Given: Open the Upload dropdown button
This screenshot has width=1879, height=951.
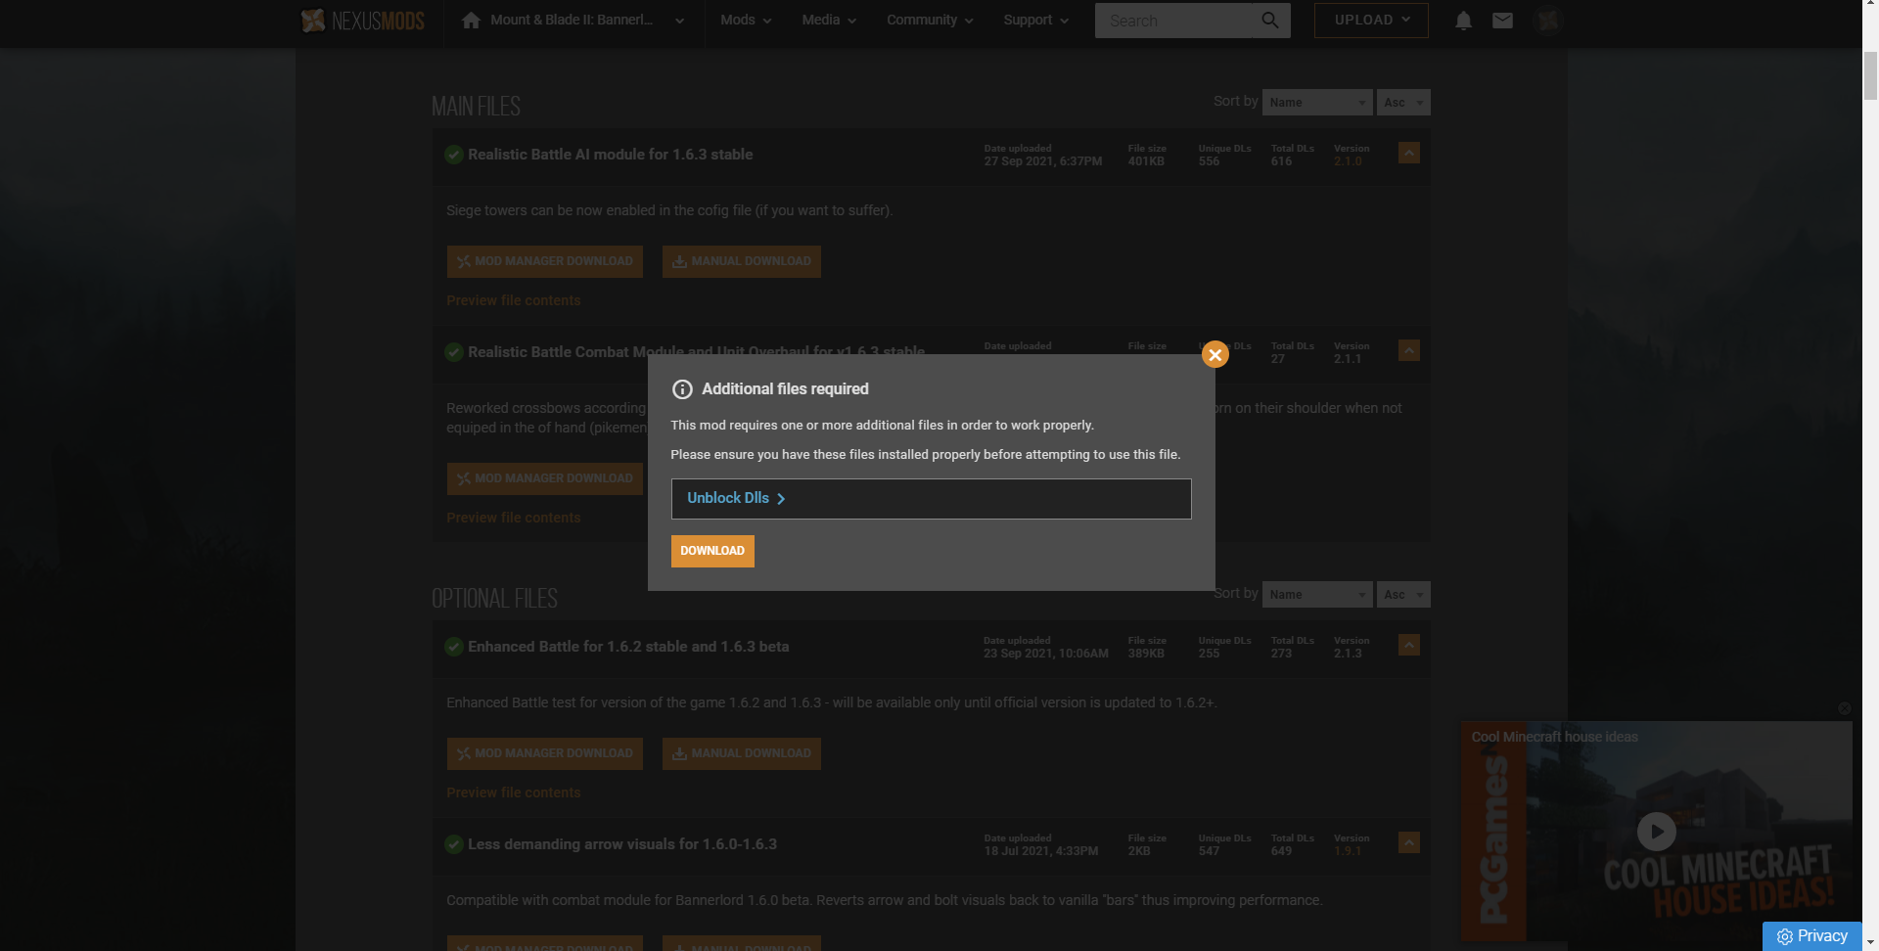Looking at the screenshot, I should pyautogui.click(x=1371, y=21).
